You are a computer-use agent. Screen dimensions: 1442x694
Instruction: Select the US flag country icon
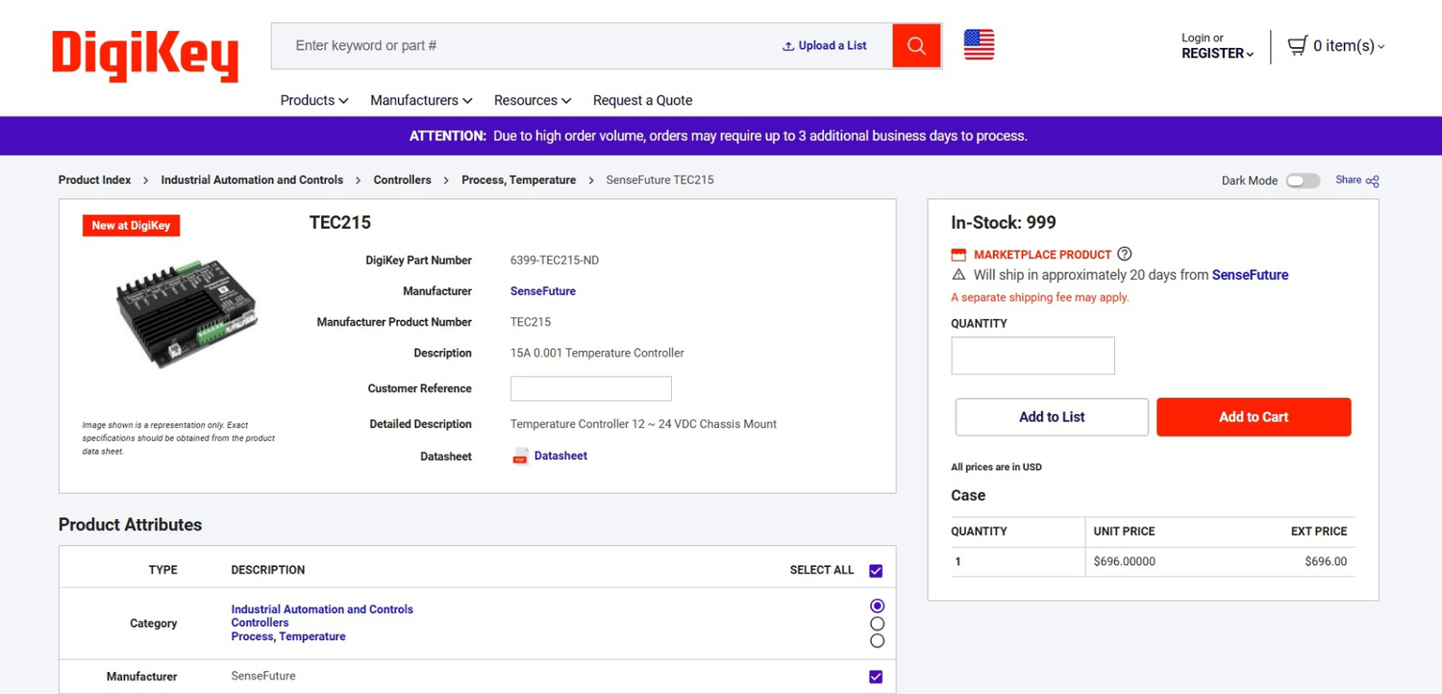coord(979,45)
